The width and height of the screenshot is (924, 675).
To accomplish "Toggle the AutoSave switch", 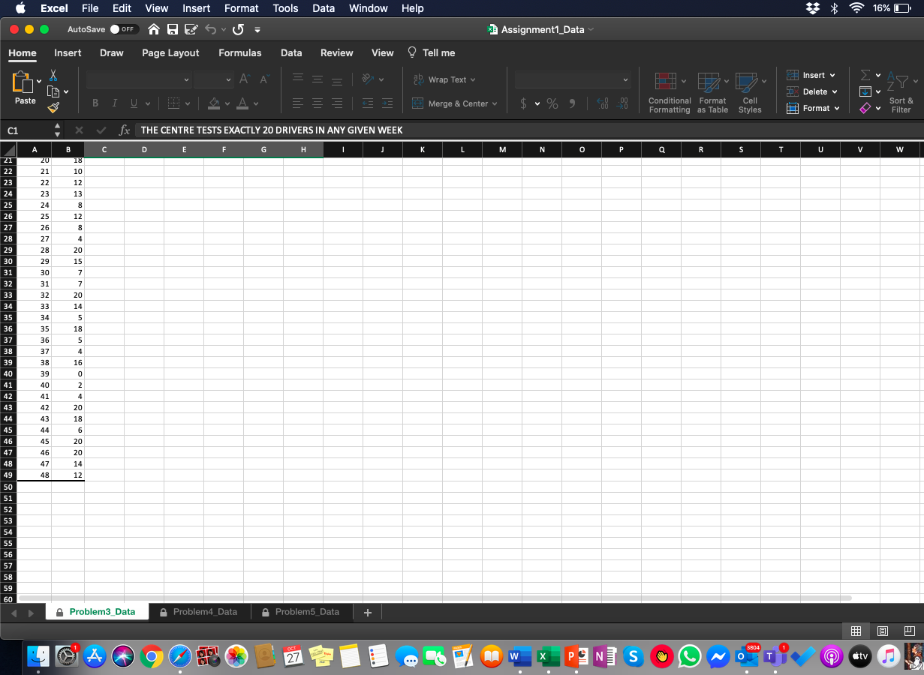I will 125,29.
